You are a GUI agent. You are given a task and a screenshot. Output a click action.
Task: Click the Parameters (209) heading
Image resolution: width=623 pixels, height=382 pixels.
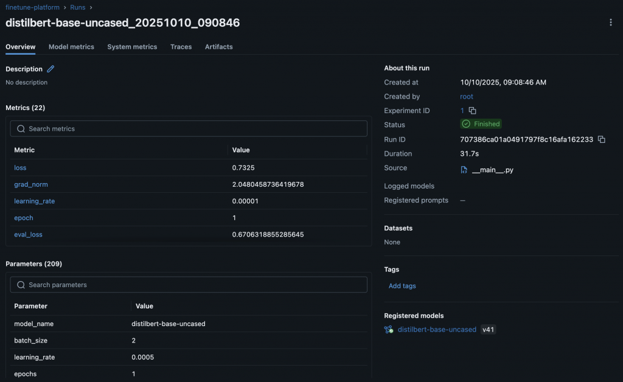coord(34,263)
